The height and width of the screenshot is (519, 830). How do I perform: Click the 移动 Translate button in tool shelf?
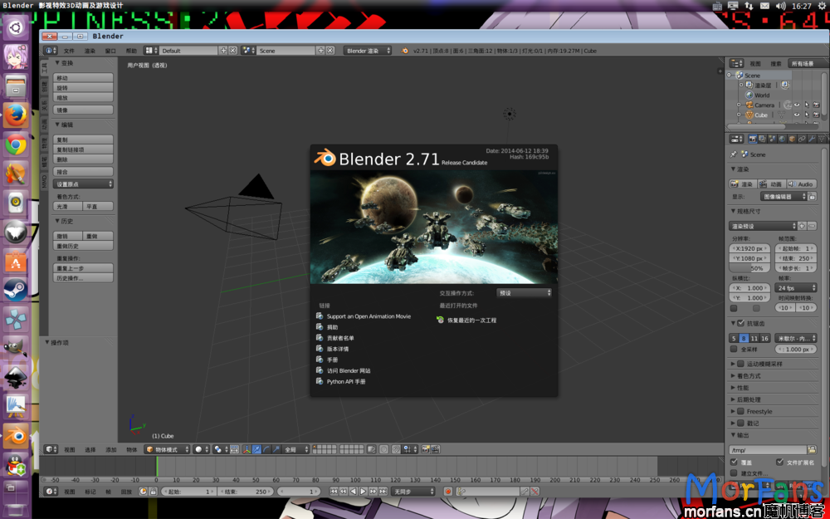coord(84,78)
